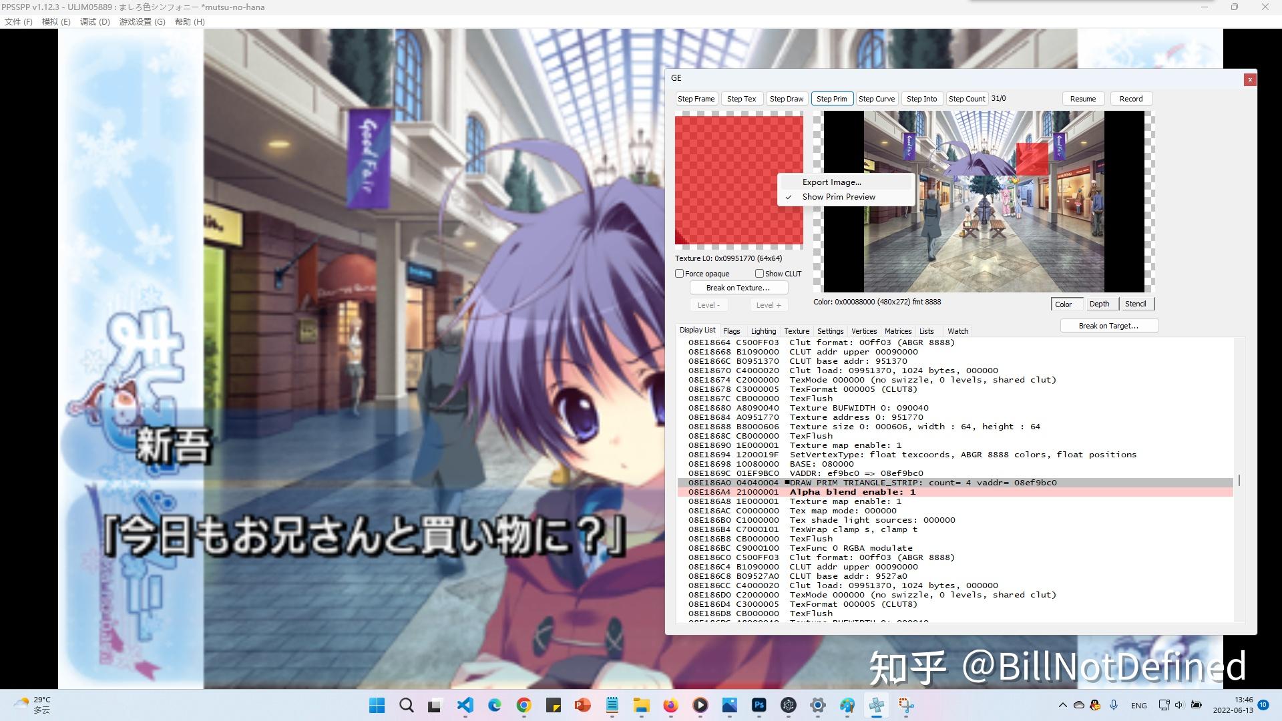Switch to the Display List tab
Image resolution: width=1282 pixels, height=721 pixels.
697,330
